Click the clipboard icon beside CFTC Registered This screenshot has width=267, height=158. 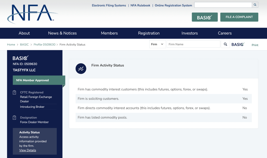(14, 92)
